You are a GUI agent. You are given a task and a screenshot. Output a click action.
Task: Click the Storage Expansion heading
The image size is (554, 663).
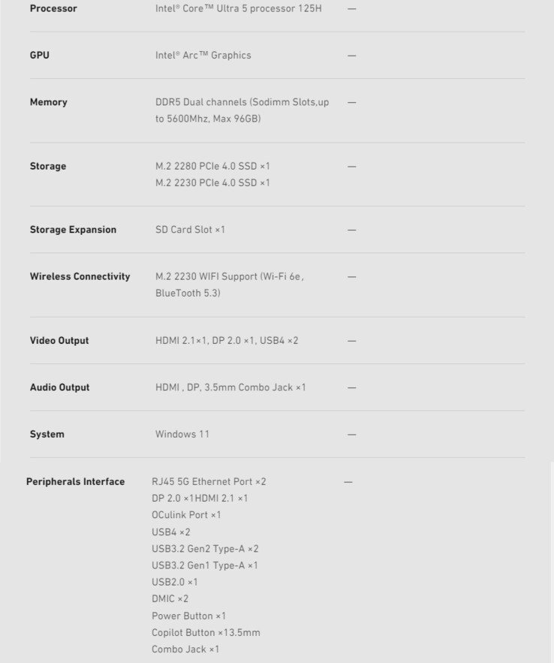[x=73, y=230]
